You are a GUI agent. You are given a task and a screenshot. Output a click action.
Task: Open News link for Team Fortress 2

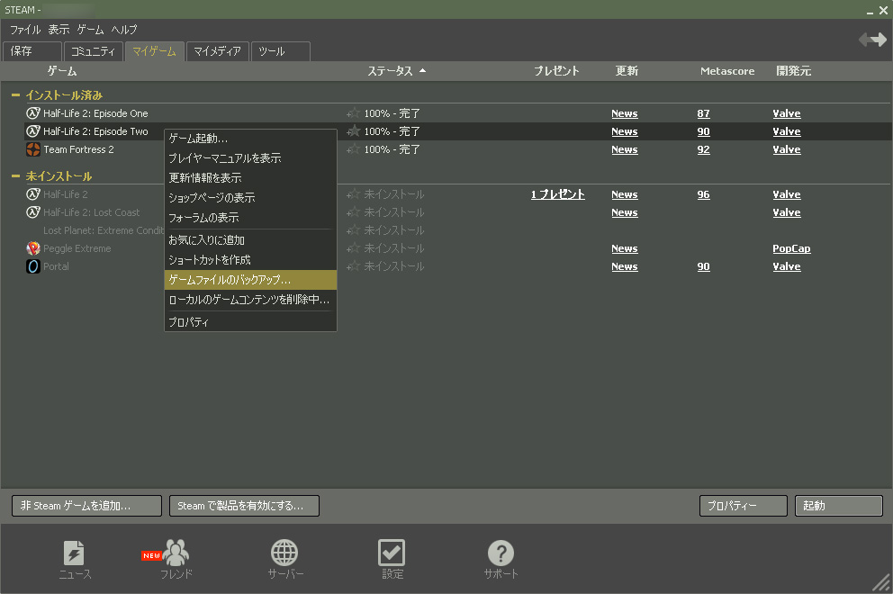click(624, 149)
